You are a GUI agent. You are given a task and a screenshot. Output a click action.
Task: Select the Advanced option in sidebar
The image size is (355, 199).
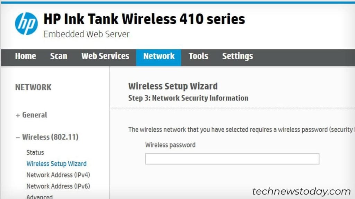[x=39, y=196]
